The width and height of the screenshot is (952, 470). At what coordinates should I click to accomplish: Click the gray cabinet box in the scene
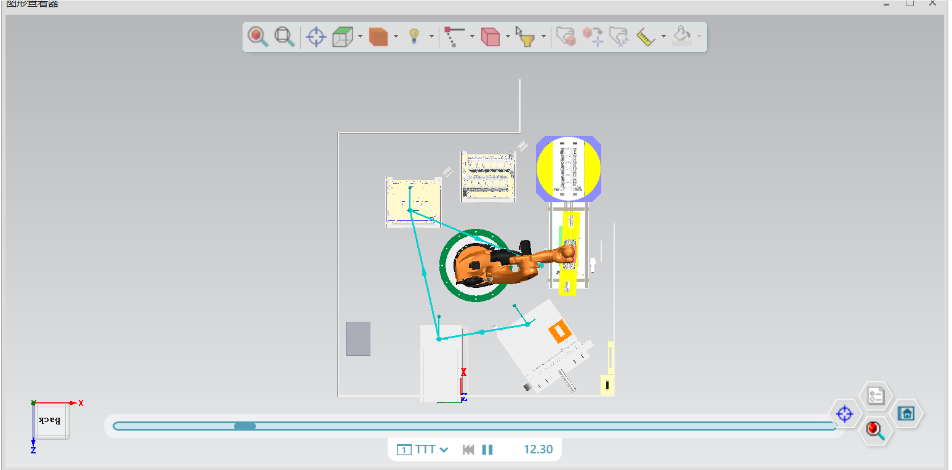tap(358, 338)
